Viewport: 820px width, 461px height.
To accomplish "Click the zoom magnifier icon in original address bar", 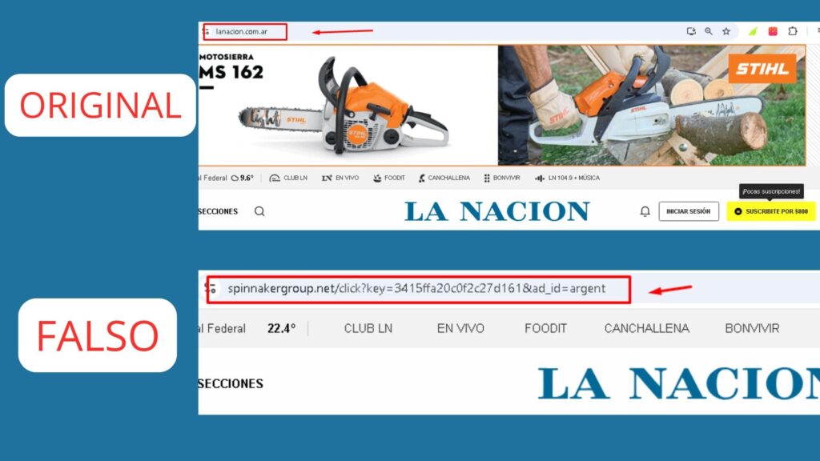I will 709,31.
